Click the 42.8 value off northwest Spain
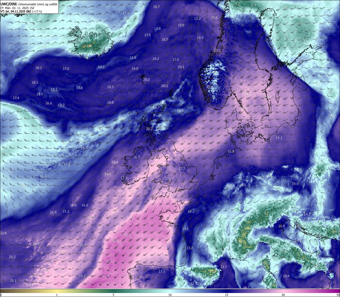 click(x=106, y=276)
